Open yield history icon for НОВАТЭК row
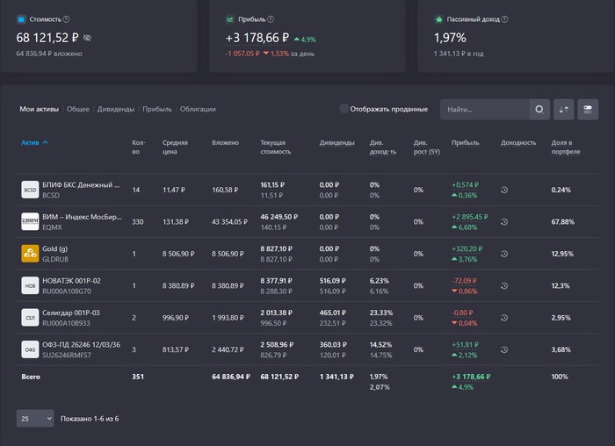 [x=505, y=285]
